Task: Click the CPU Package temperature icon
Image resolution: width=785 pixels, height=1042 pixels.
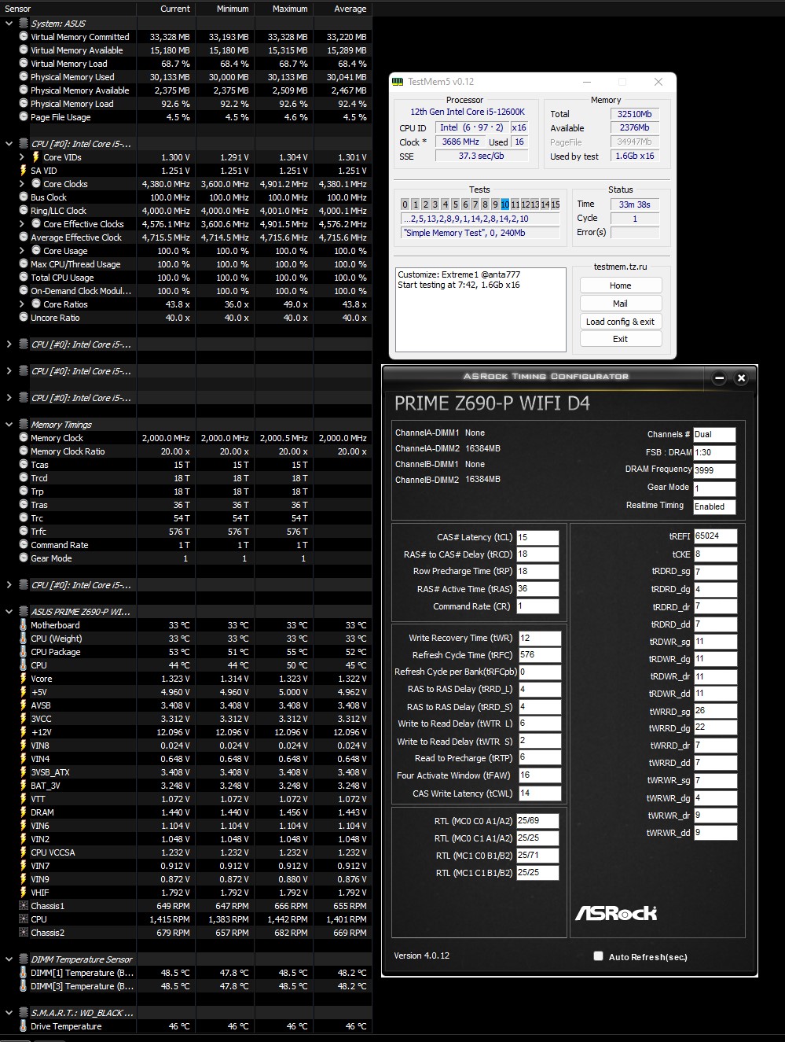Action: click(24, 652)
